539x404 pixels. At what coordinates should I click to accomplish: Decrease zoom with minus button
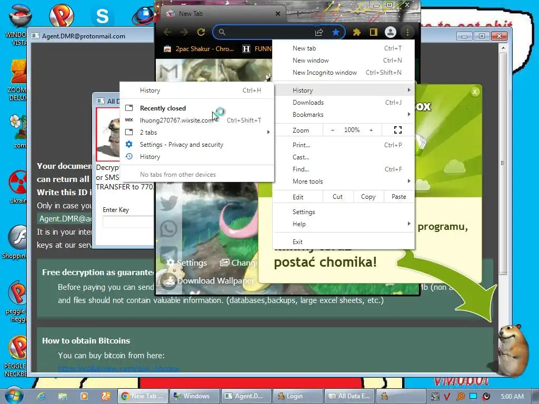333,130
